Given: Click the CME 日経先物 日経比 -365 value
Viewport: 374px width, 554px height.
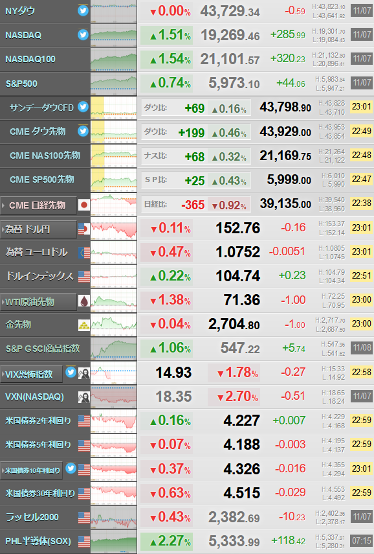Looking at the screenshot, I should (x=193, y=205).
